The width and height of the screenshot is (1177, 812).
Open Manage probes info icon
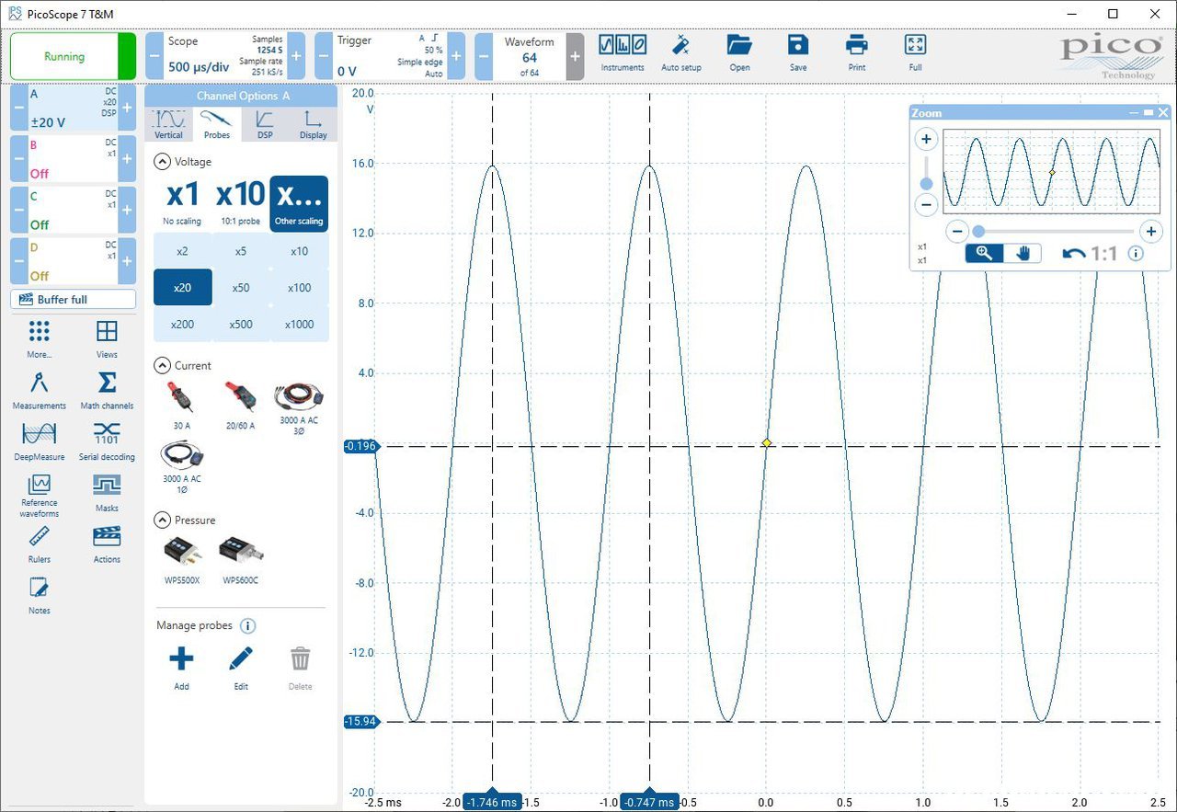pyautogui.click(x=247, y=625)
